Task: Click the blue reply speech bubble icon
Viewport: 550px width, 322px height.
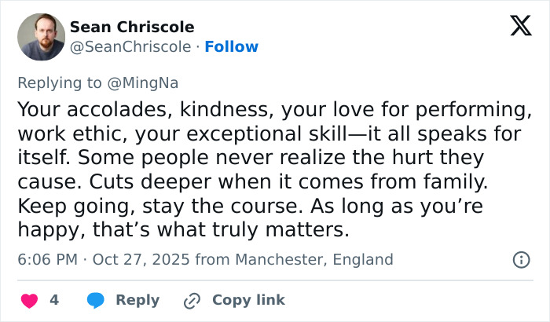Action: tap(96, 300)
